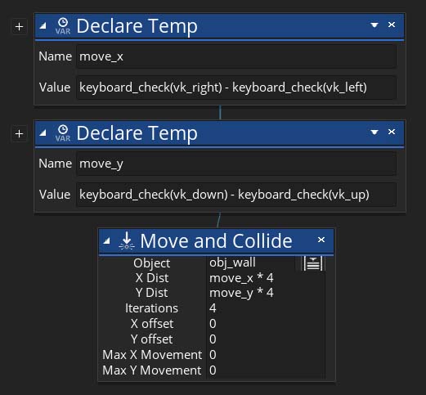Screen dimensions: 426x395
Task: Click the X Dist field showing move_x * 4
Action: click(266, 278)
